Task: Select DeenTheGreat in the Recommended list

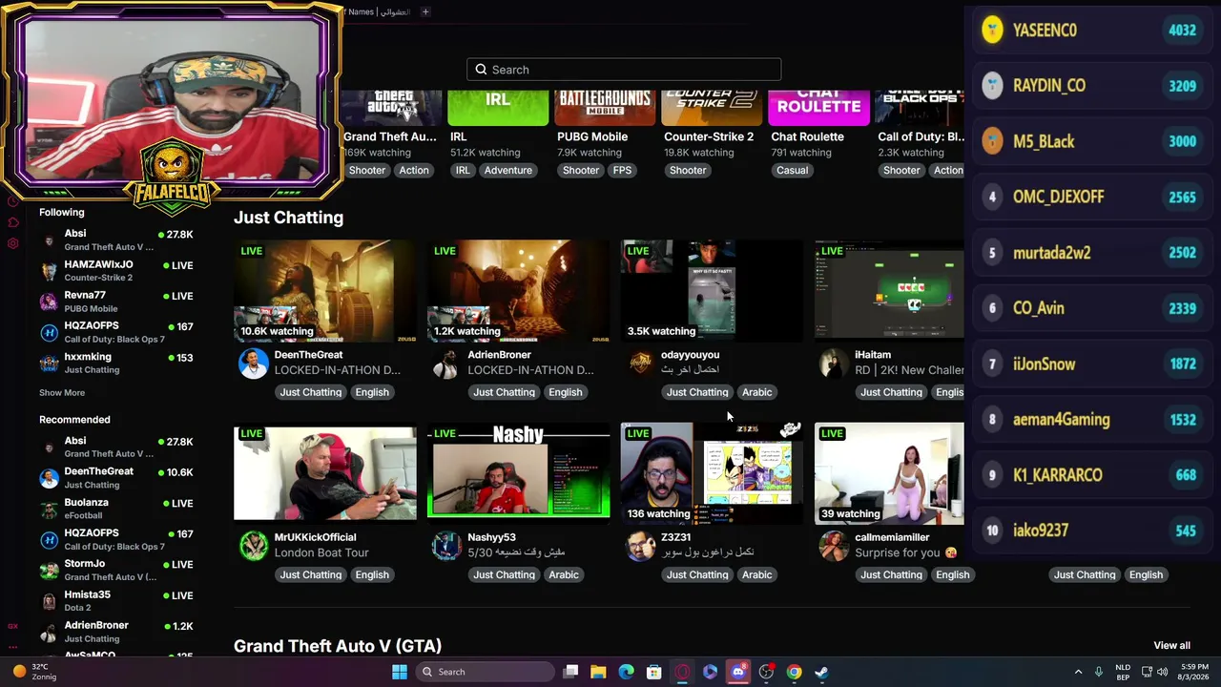Action: 116,478
